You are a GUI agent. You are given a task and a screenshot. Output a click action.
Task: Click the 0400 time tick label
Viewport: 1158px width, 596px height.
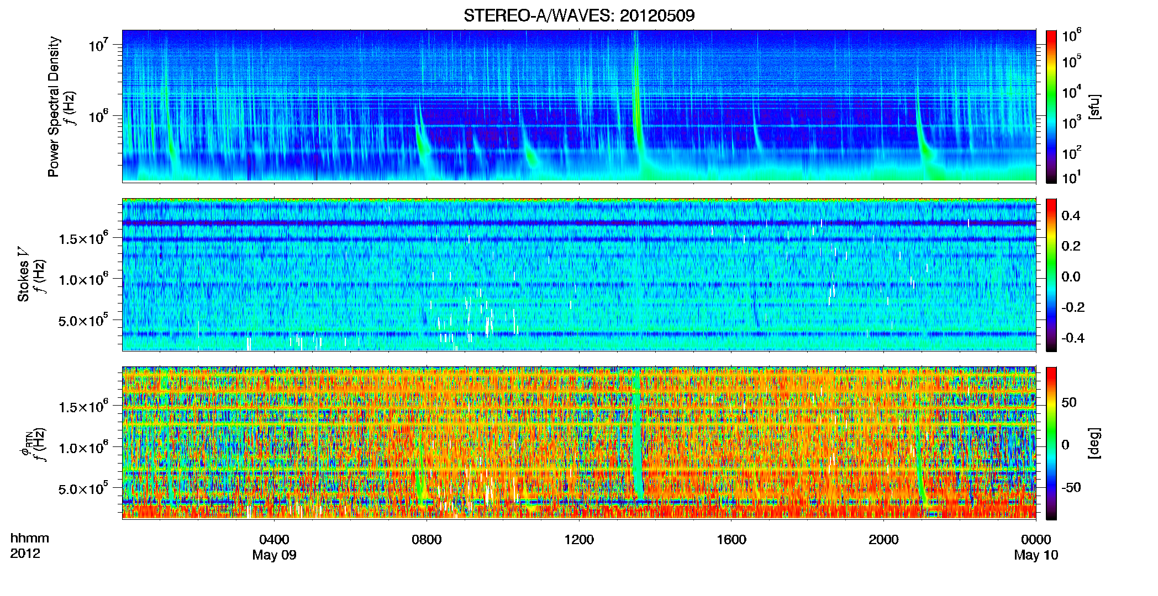274,539
